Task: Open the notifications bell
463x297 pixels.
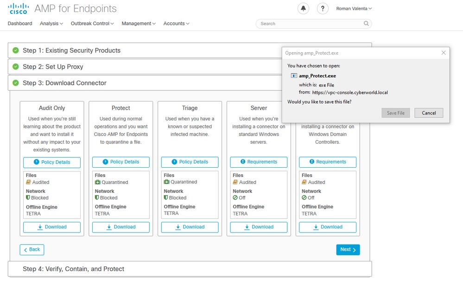Action: click(x=303, y=8)
